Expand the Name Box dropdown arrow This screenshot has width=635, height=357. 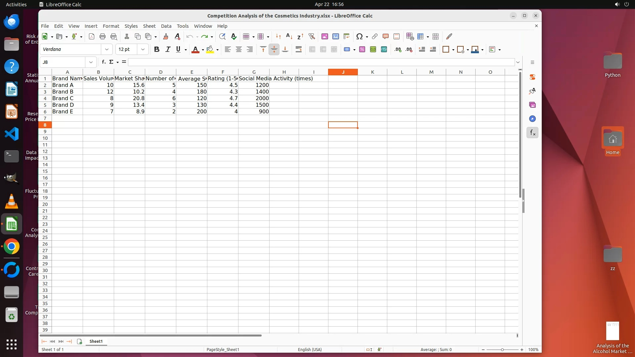91,62
